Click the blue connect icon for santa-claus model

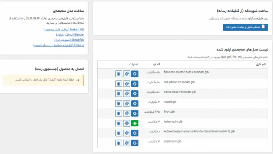pos(134,94)
